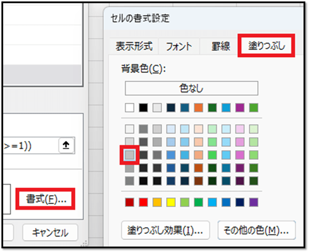Click the formula input field ending with >=1))

click(27, 146)
